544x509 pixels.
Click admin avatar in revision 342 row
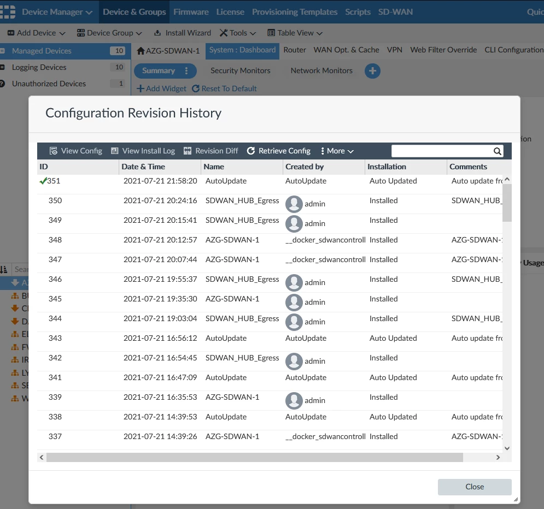pos(294,361)
